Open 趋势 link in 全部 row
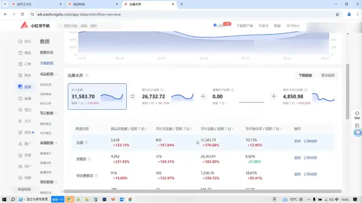The height and width of the screenshot is (203, 362). [x=297, y=141]
